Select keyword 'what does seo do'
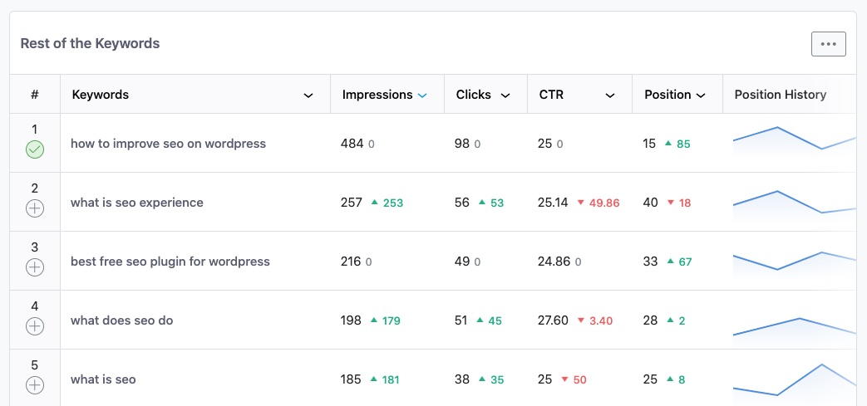Screen dimensions: 867x406 click(x=121, y=320)
